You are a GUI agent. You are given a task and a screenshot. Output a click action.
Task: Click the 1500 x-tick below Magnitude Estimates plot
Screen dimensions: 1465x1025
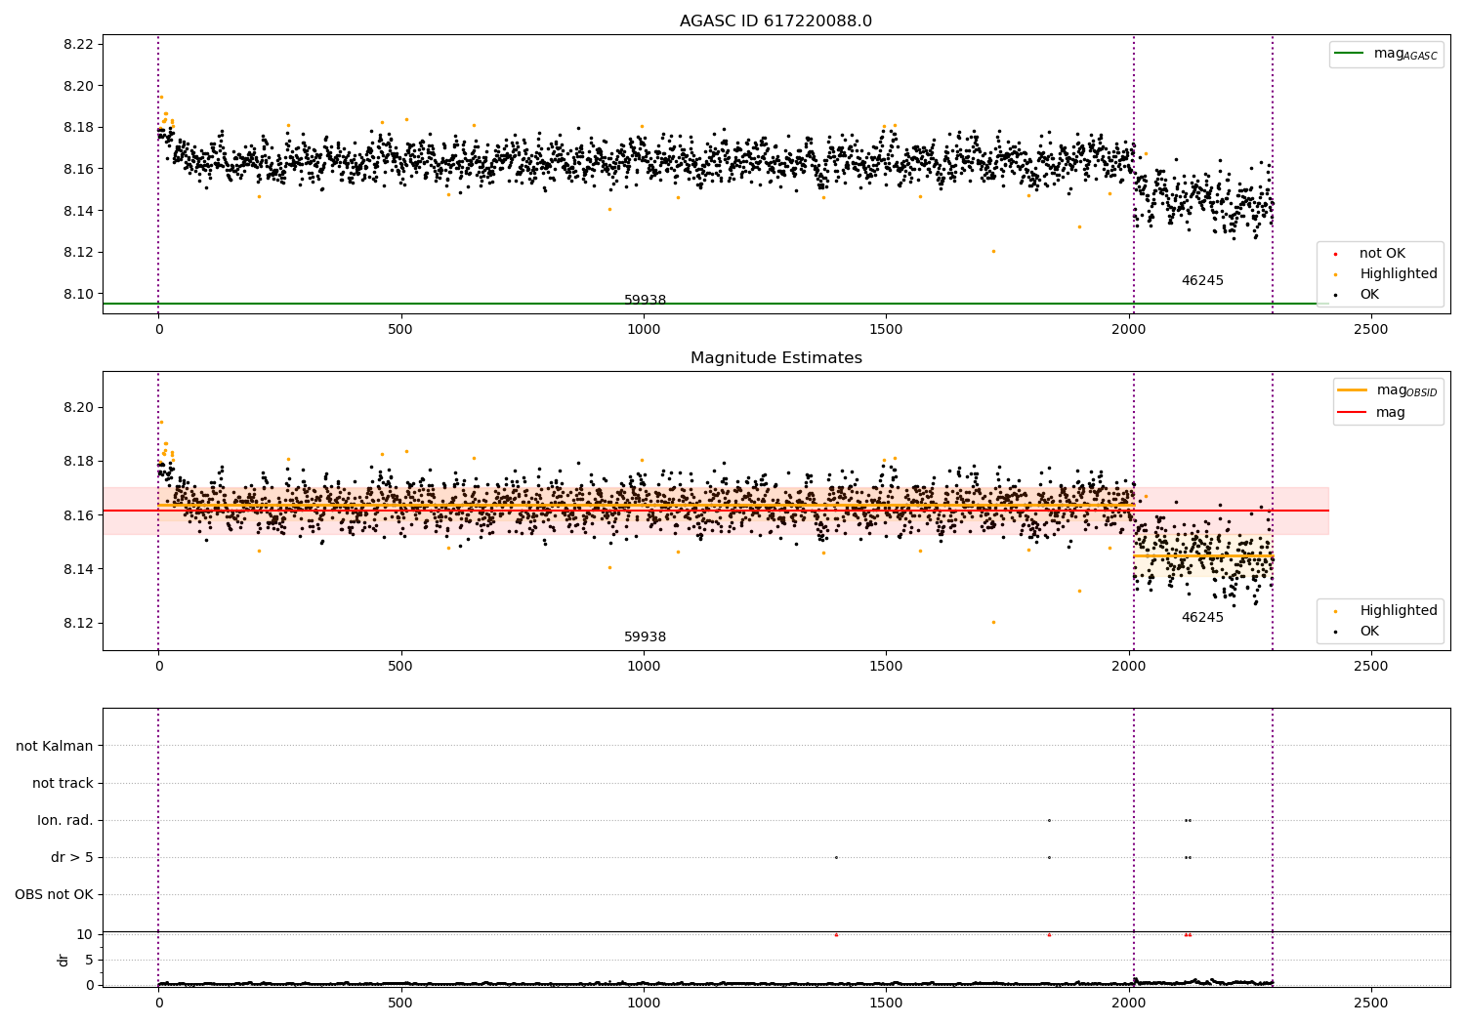pos(886,667)
